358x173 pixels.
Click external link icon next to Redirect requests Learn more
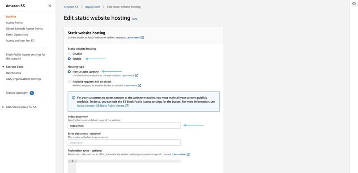point(140,86)
